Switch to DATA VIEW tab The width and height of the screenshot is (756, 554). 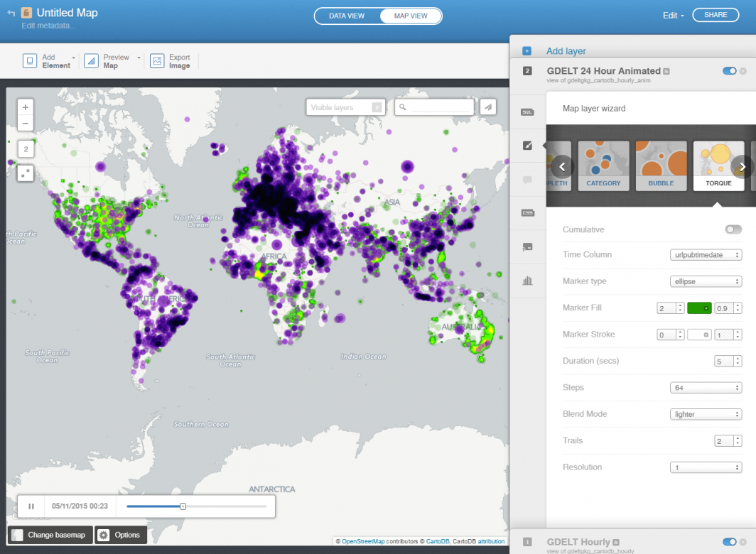[x=347, y=15]
